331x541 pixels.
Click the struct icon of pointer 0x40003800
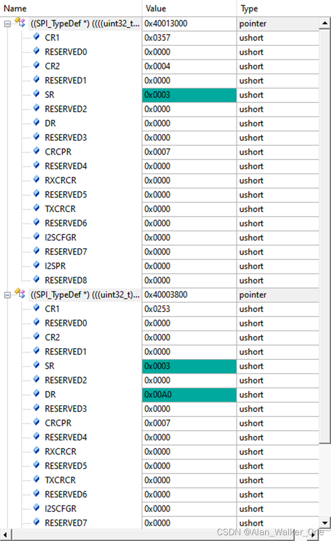[x=20, y=294]
